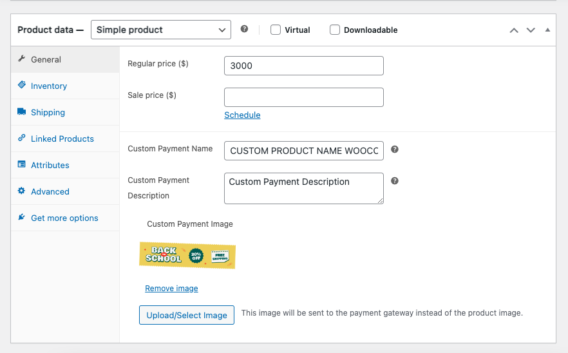Open the Linked Products tab

coord(62,138)
